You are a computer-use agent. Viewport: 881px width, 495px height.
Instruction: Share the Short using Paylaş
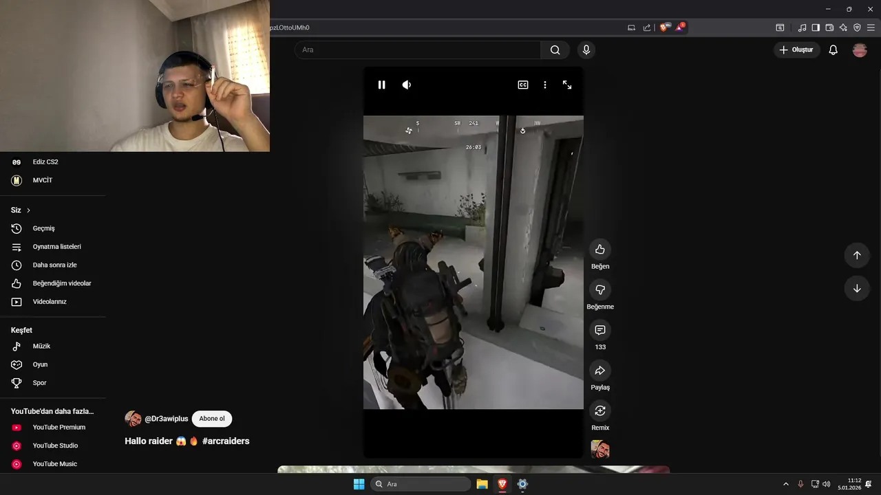click(x=600, y=371)
